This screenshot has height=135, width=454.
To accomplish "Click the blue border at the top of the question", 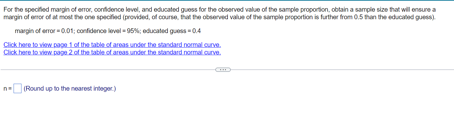I will click(x=227, y=1).
